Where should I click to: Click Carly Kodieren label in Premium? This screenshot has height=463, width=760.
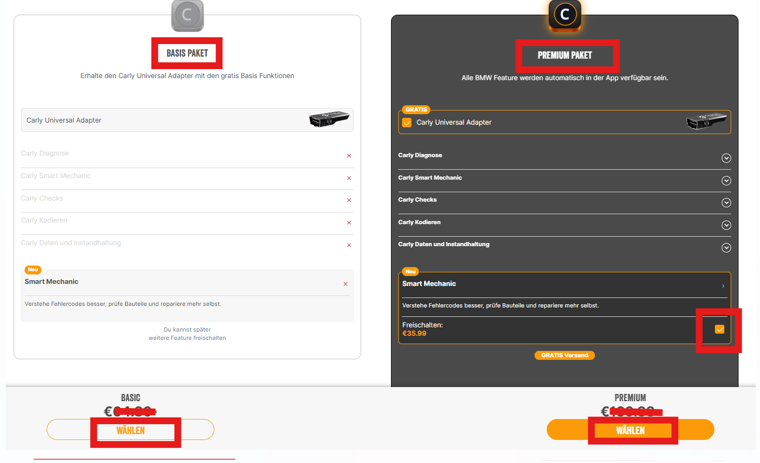coord(419,222)
